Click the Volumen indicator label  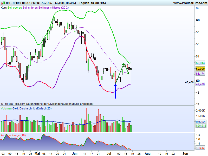tap(6, 108)
